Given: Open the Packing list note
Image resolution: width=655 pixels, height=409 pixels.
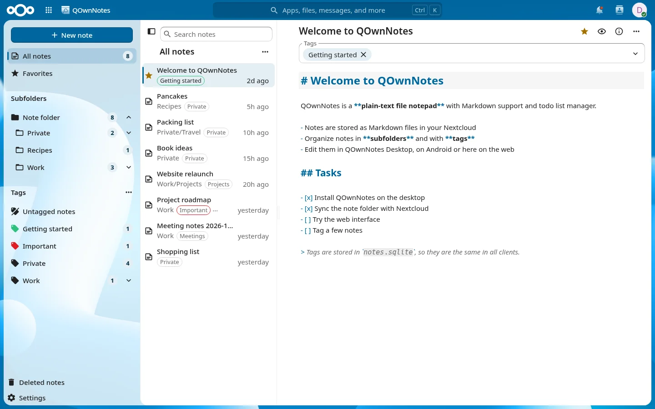Looking at the screenshot, I should [x=209, y=127].
